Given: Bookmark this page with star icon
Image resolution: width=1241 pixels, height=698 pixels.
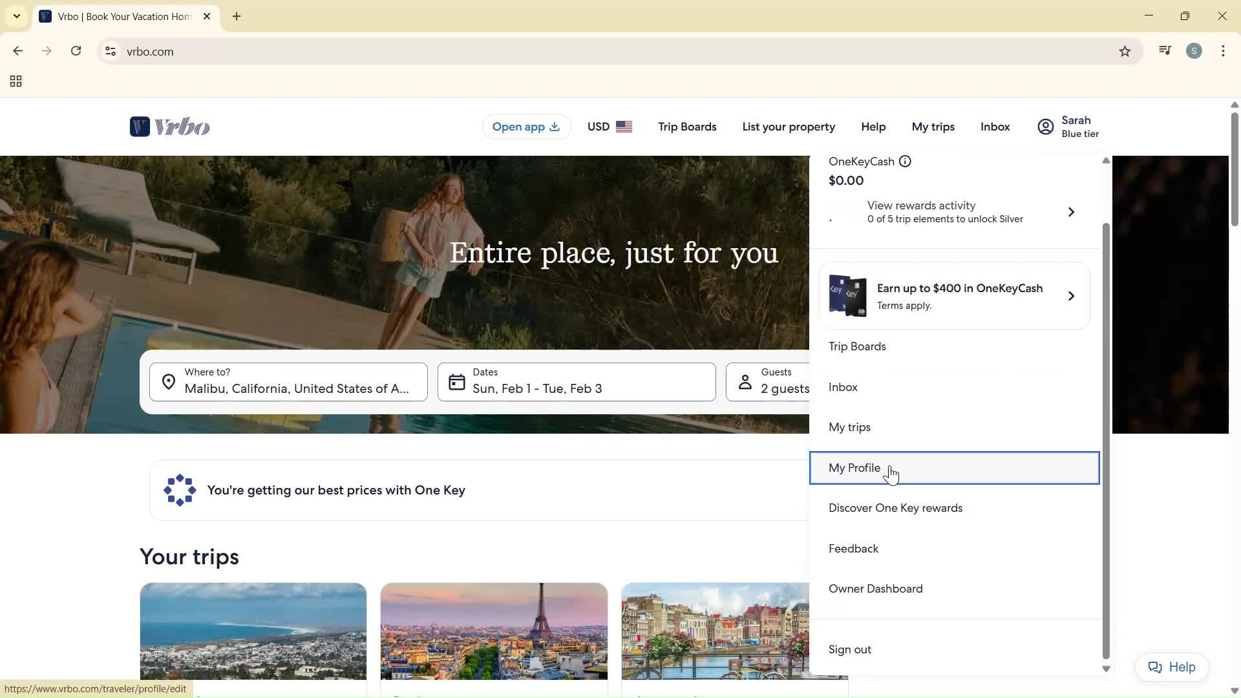Looking at the screenshot, I should pos(1125,52).
